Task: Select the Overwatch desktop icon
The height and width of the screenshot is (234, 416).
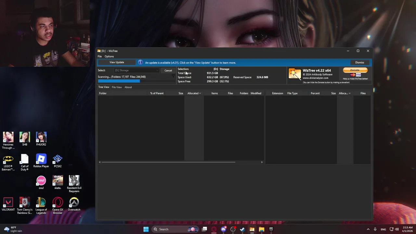Action: [x=74, y=204]
